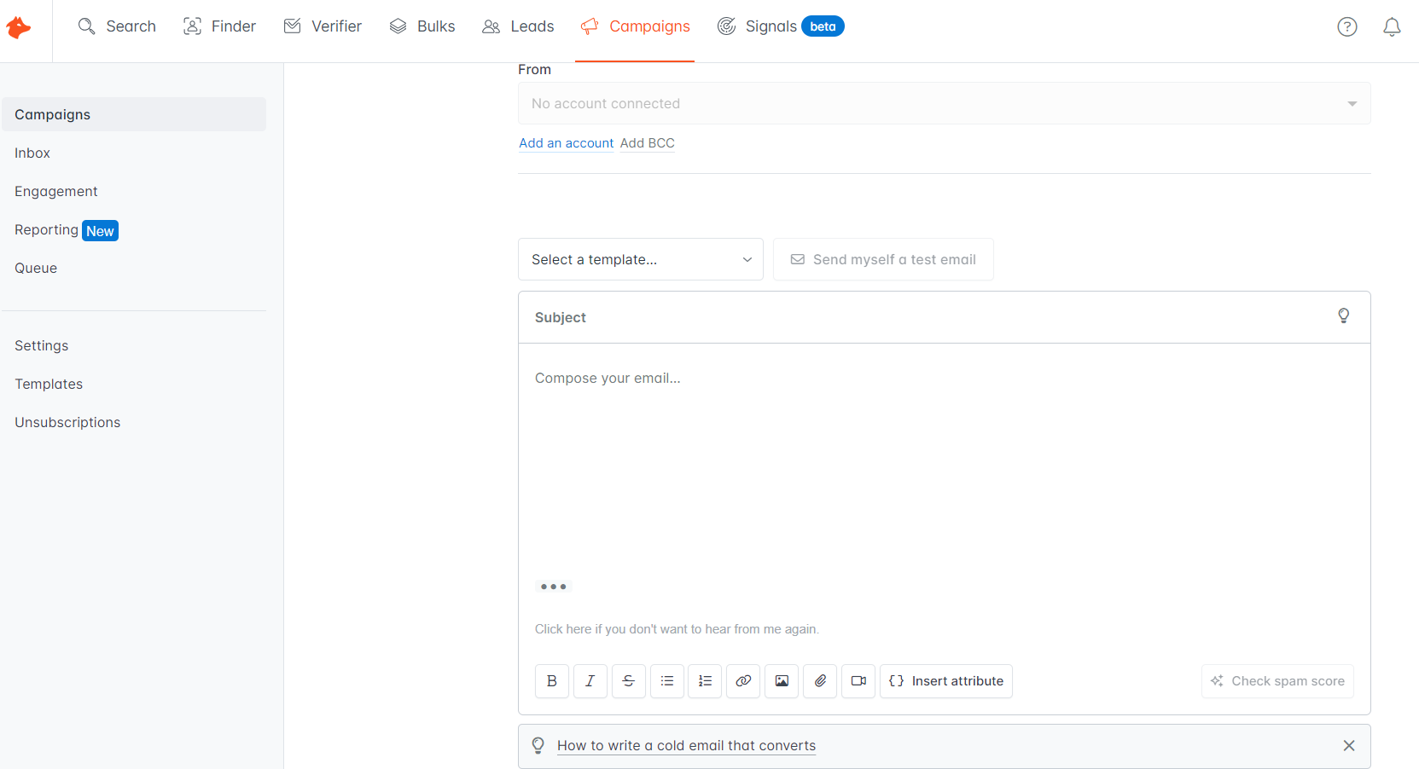
Task: Insert a numbered list
Action: [x=705, y=681]
